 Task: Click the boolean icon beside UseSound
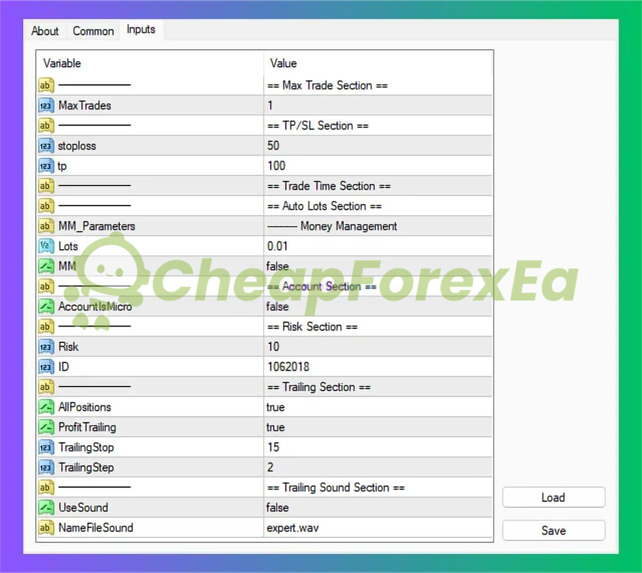pyautogui.click(x=46, y=507)
